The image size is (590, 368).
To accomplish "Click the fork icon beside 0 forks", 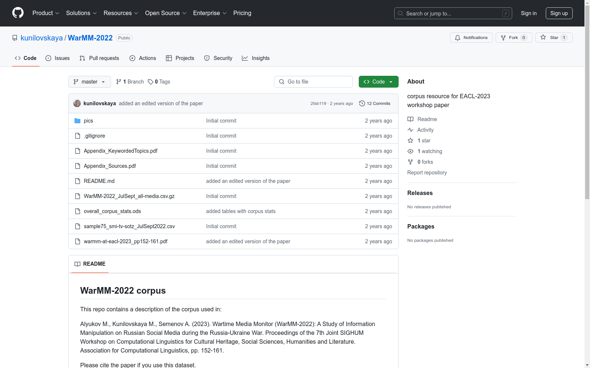I will pyautogui.click(x=410, y=162).
